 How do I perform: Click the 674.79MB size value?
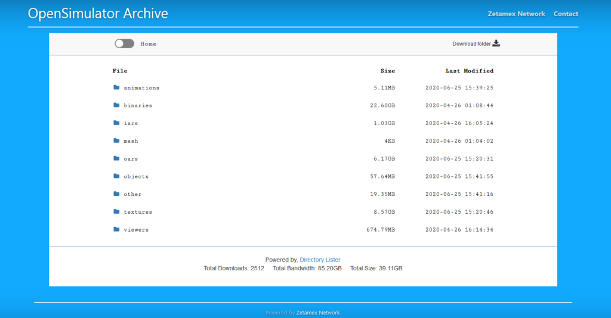381,230
